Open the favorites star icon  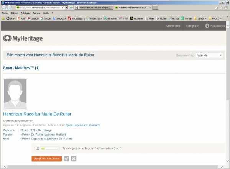coord(221,7)
